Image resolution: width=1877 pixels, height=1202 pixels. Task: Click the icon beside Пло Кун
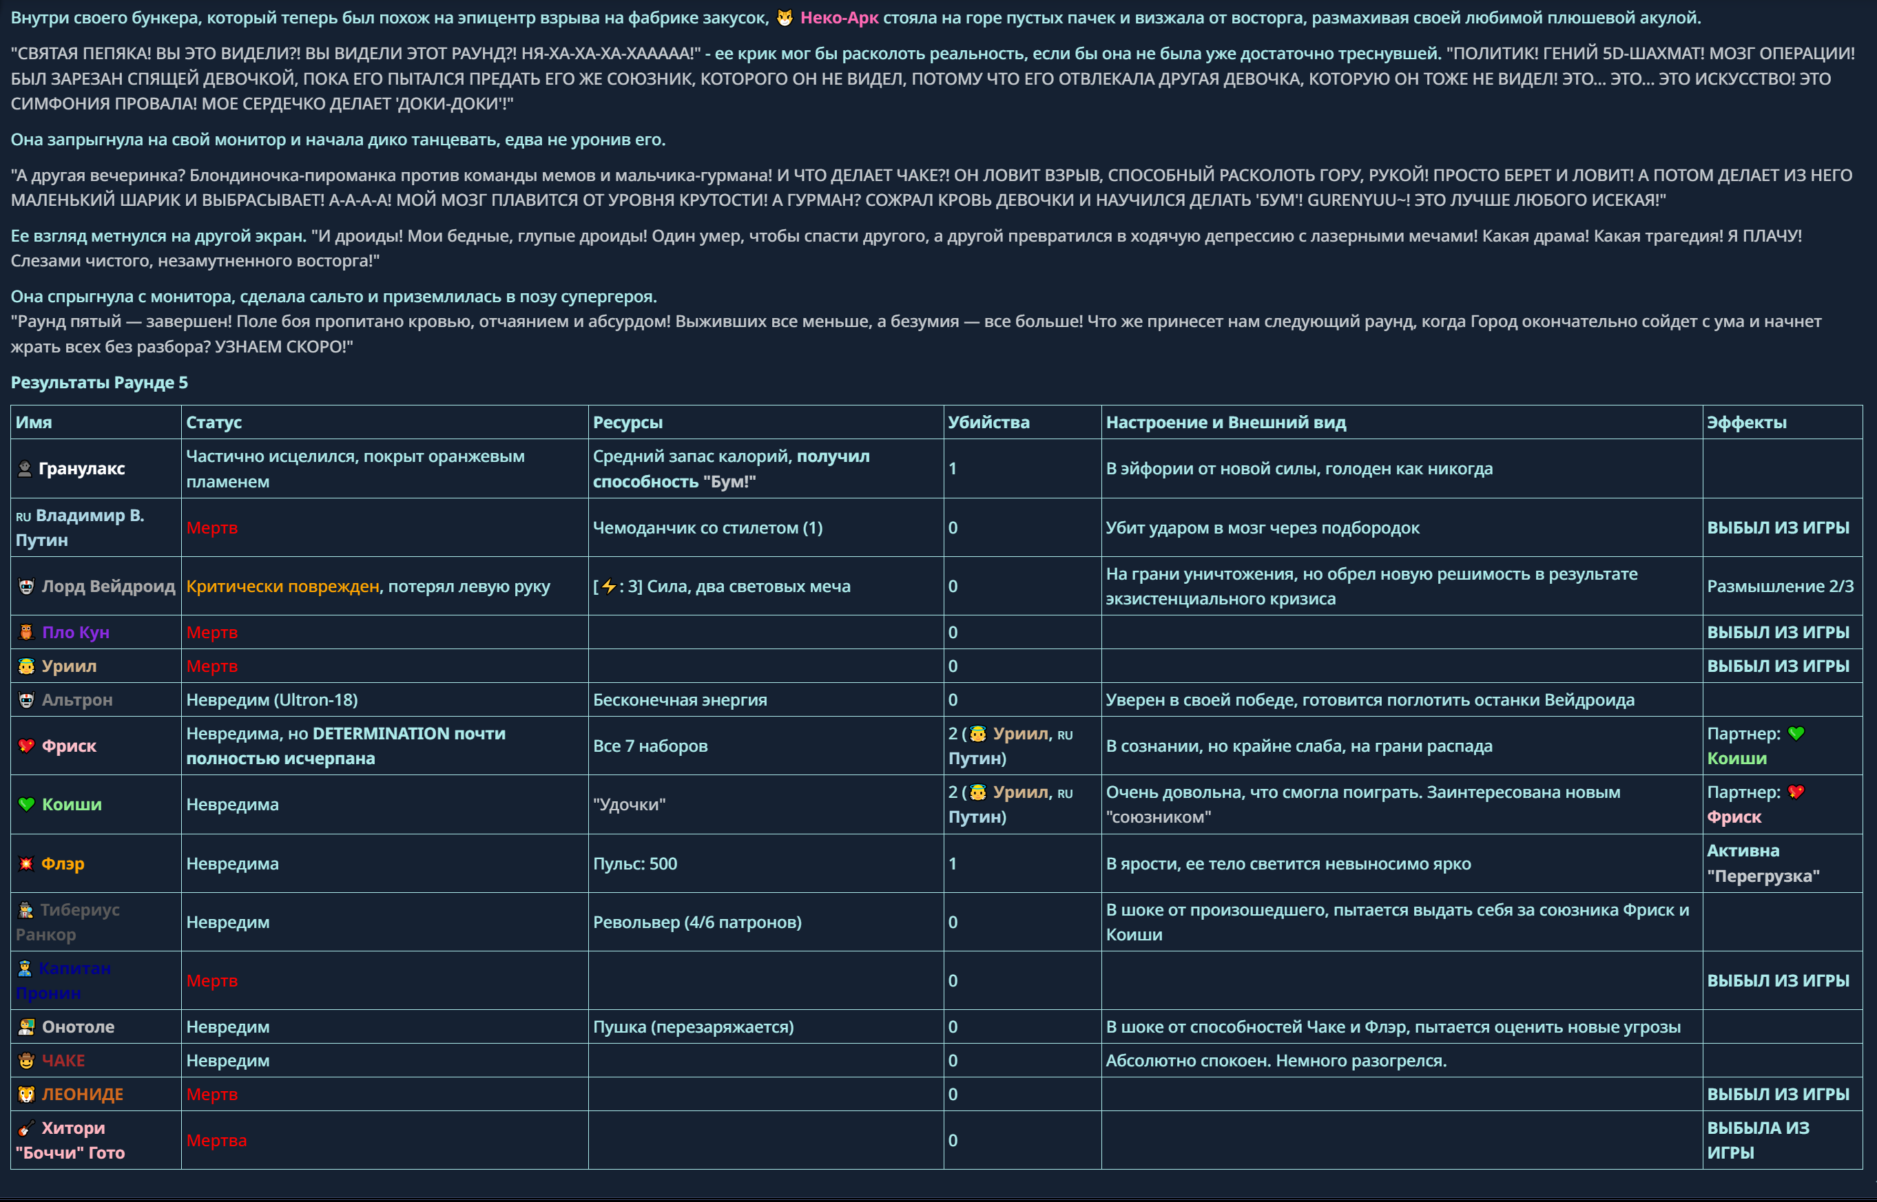pos(25,632)
